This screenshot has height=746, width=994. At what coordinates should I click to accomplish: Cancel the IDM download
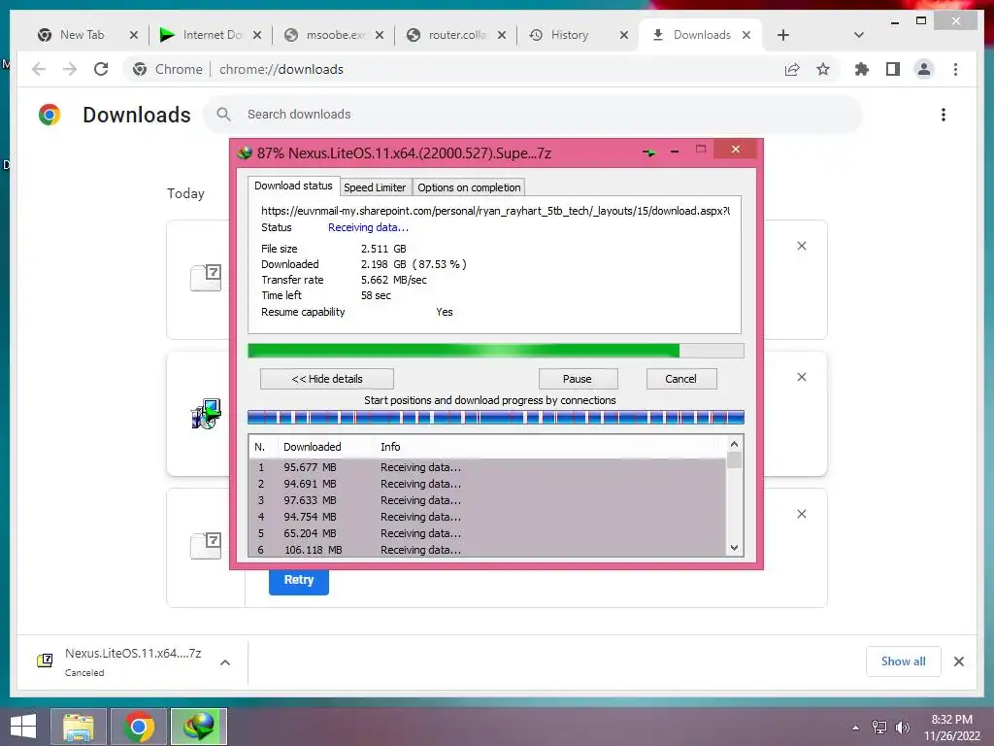680,379
